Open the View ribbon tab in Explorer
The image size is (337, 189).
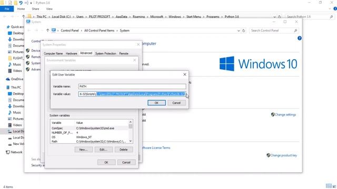point(49,9)
